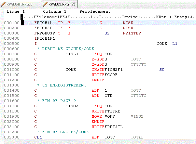Screen dimensions: 196x144
Task: Select sequence number 000700
Action: click(x=12, y=54)
